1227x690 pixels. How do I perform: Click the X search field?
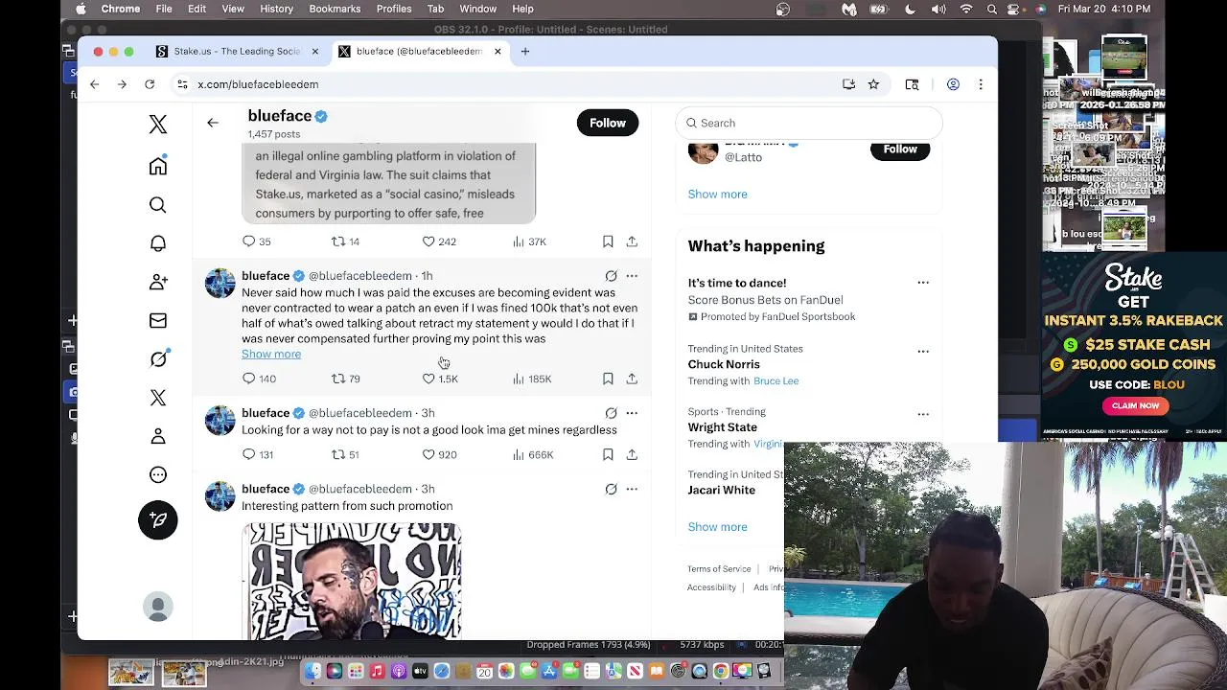[x=809, y=123]
